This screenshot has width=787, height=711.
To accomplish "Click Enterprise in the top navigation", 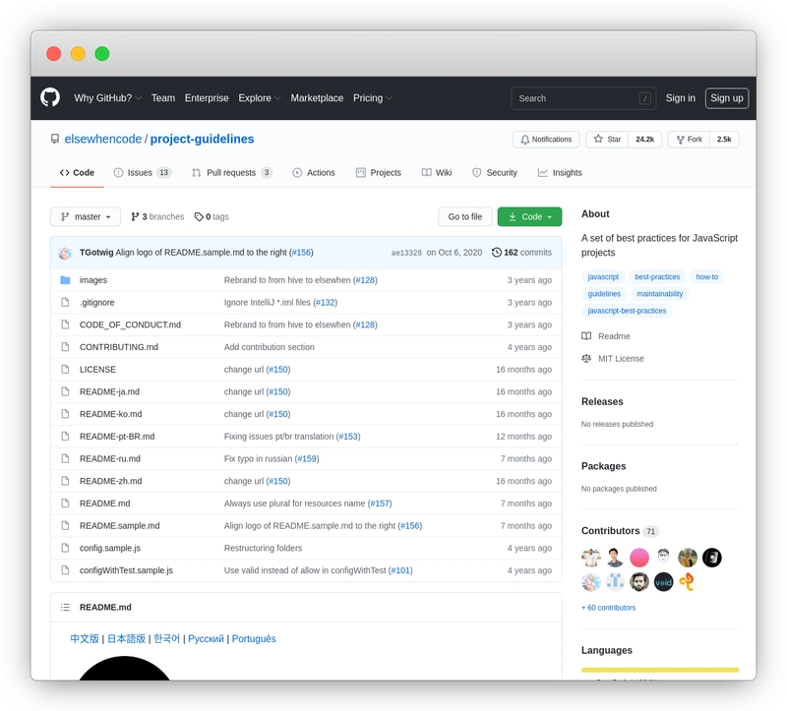I will click(x=207, y=97).
